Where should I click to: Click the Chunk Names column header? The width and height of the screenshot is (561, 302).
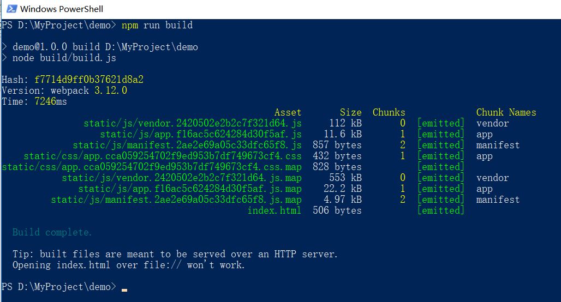point(506,112)
